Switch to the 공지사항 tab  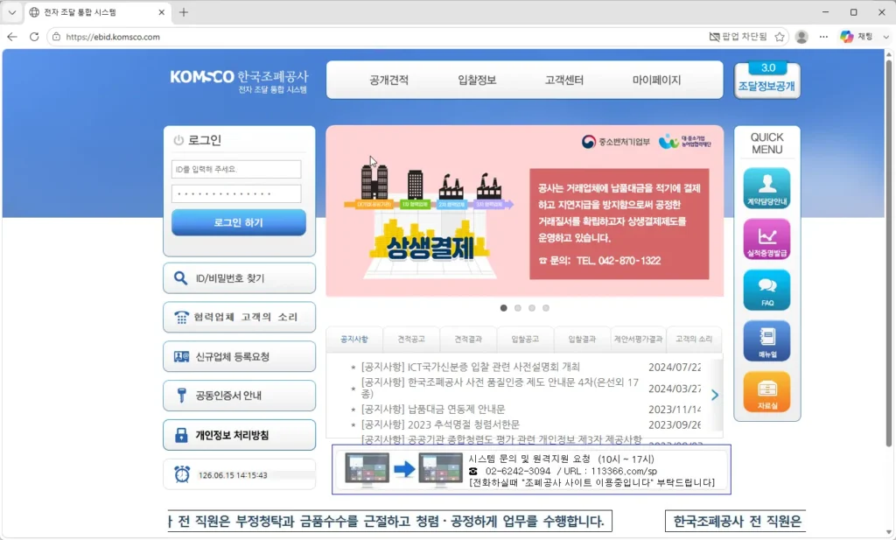(354, 339)
